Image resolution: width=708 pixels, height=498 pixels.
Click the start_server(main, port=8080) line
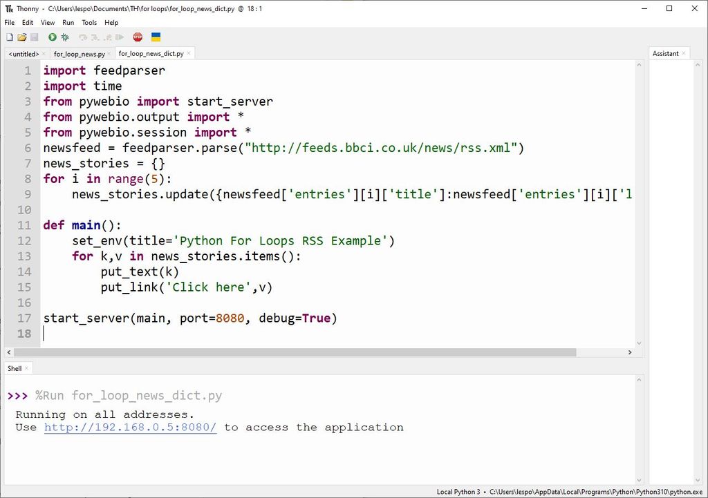point(190,318)
